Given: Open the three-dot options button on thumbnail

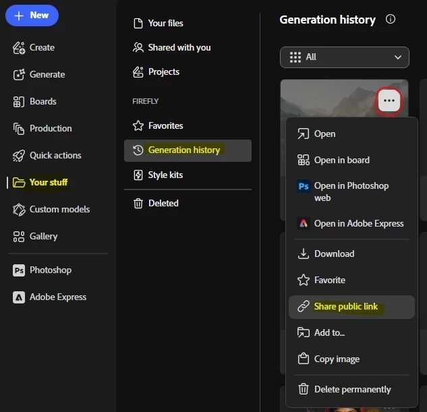Looking at the screenshot, I should pos(389,100).
